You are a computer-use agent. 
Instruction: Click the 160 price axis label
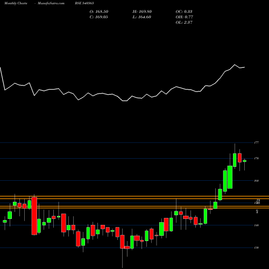coord(257,181)
